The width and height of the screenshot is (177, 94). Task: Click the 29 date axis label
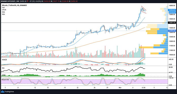coord(107,87)
